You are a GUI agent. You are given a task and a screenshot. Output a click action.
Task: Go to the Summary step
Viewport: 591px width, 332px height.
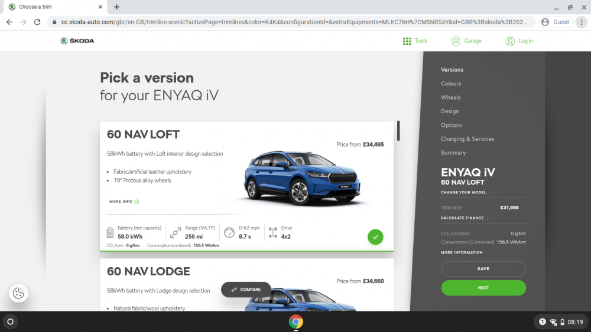point(453,153)
